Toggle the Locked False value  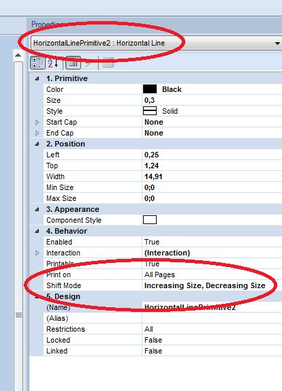pyautogui.click(x=212, y=340)
